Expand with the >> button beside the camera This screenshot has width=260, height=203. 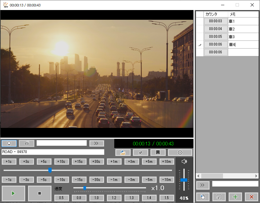pyautogui.click(x=96, y=143)
